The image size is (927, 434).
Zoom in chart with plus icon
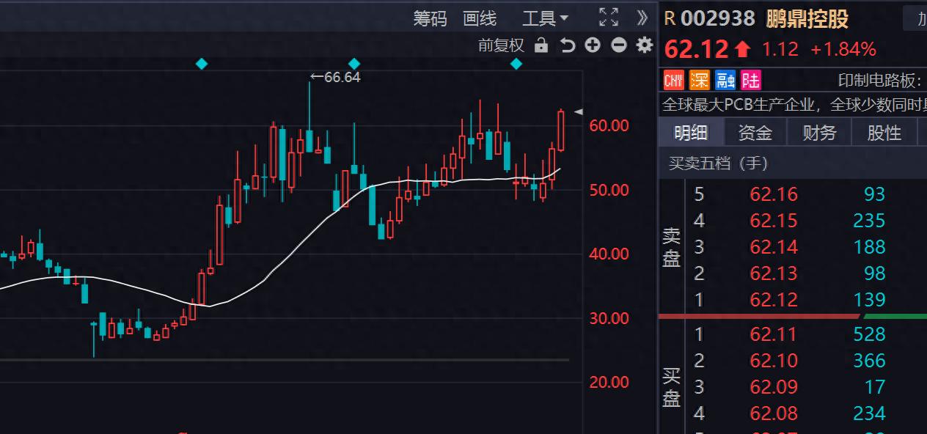593,45
